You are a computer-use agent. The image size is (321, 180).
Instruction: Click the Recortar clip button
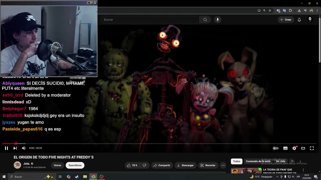point(208,165)
